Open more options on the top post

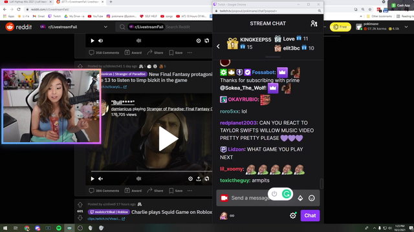pos(190,53)
